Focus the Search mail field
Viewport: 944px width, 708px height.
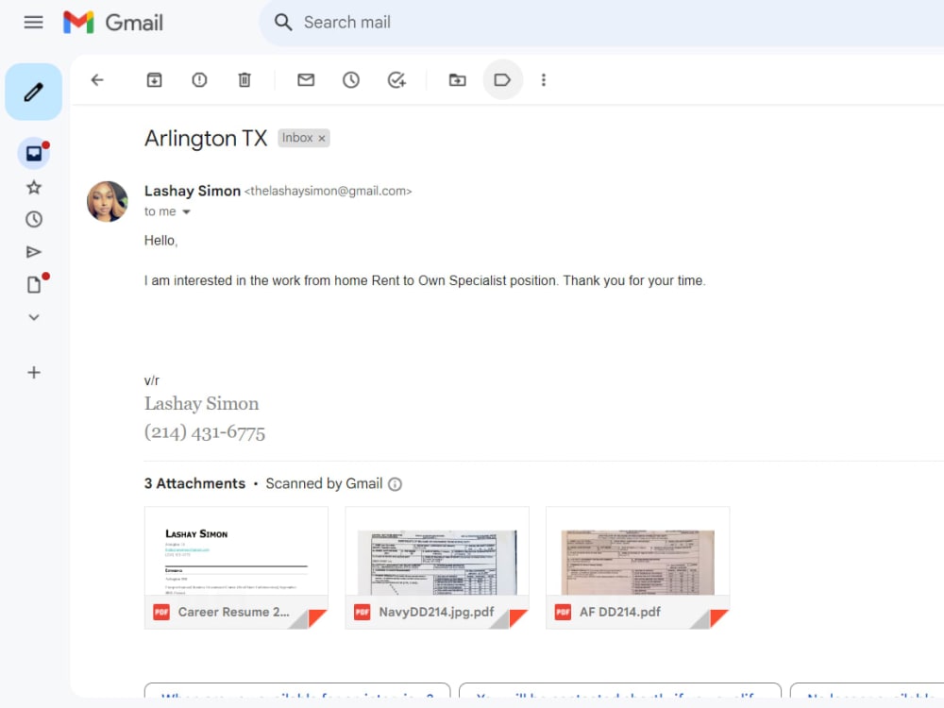point(602,23)
